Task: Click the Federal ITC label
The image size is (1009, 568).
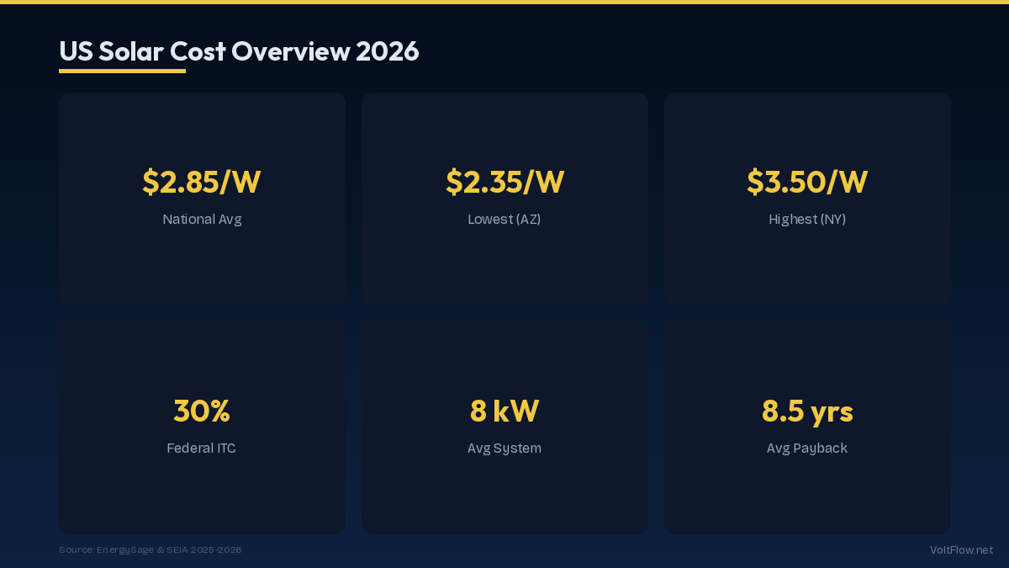Action: 202,449
